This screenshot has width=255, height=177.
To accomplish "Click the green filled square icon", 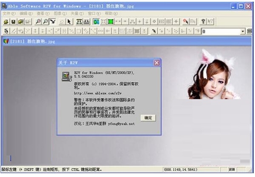I will click(111, 21).
